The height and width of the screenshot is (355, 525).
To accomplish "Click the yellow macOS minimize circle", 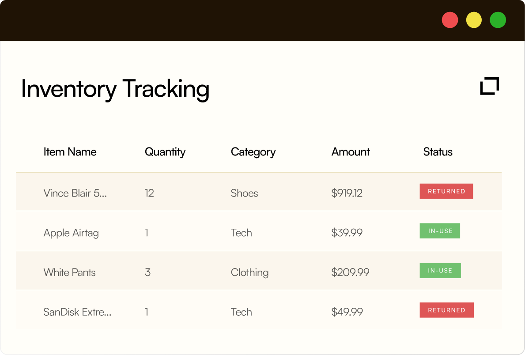I will 474,19.
